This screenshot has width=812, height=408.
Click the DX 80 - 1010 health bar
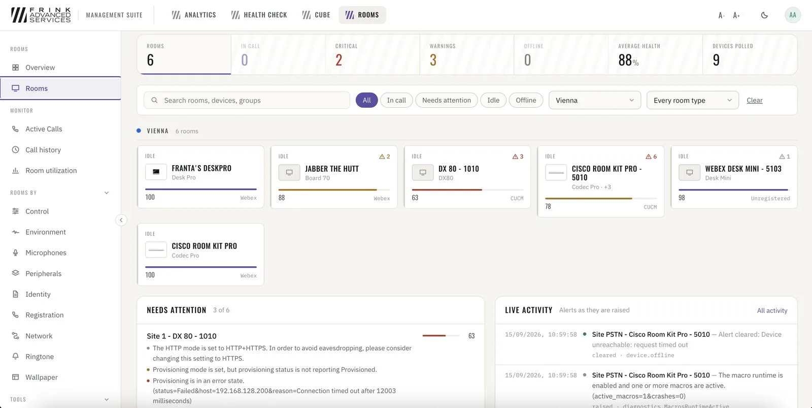click(467, 190)
